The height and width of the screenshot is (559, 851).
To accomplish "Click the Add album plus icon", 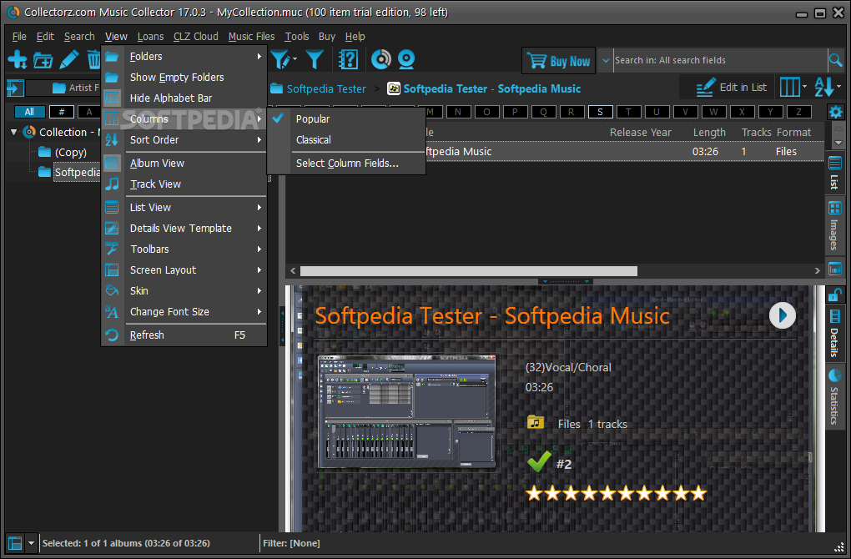I will (18, 59).
